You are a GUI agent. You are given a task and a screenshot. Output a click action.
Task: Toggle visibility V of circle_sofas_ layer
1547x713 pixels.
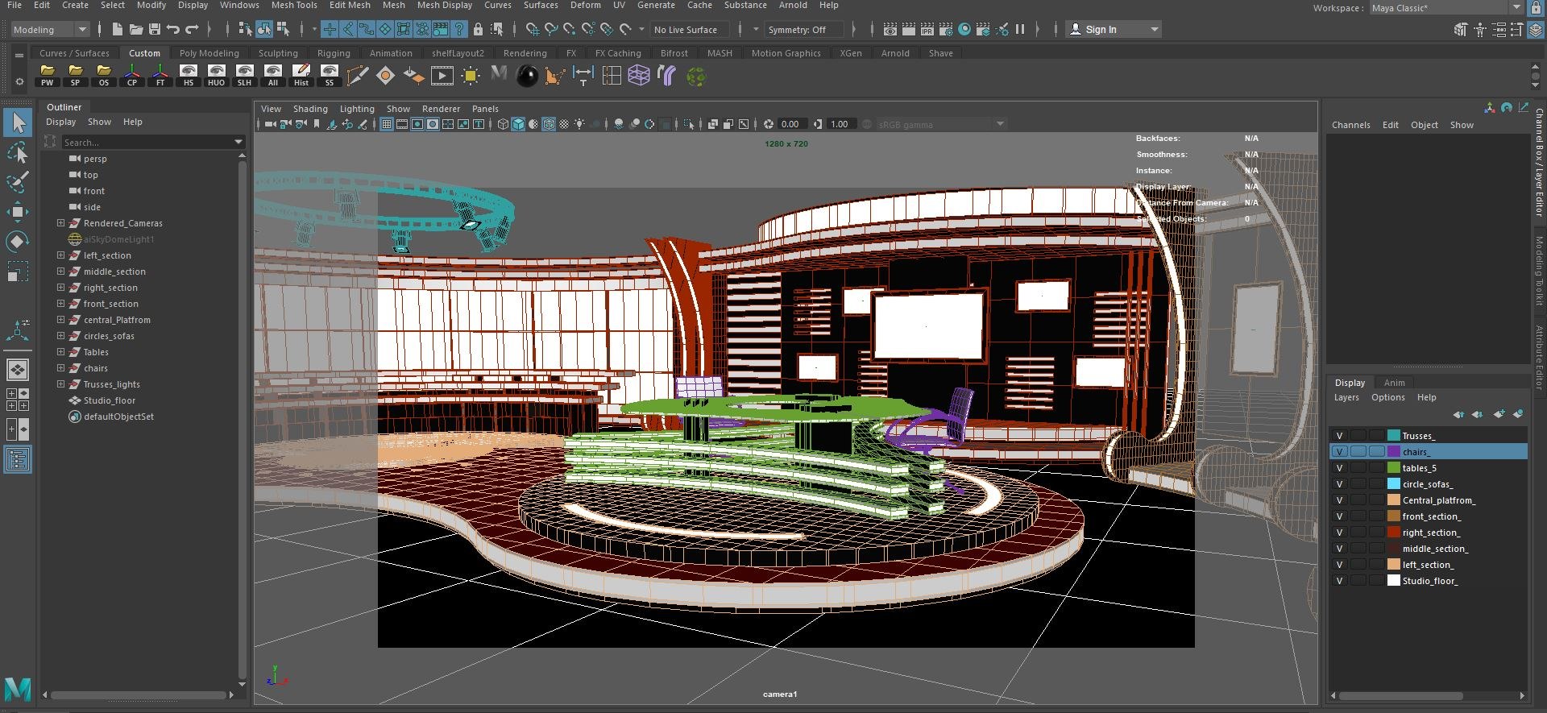(1339, 484)
